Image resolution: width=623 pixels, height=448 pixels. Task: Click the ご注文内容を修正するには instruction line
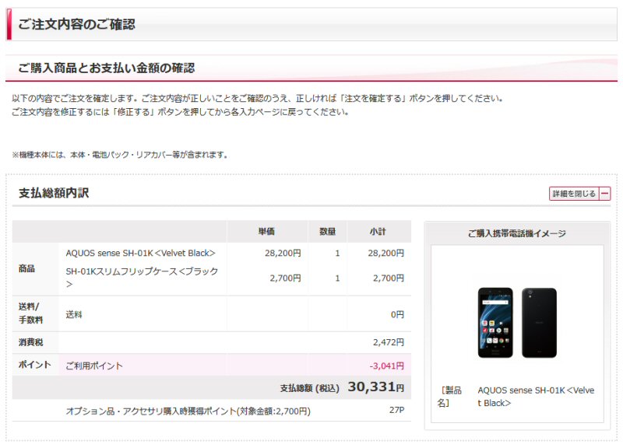click(181, 112)
